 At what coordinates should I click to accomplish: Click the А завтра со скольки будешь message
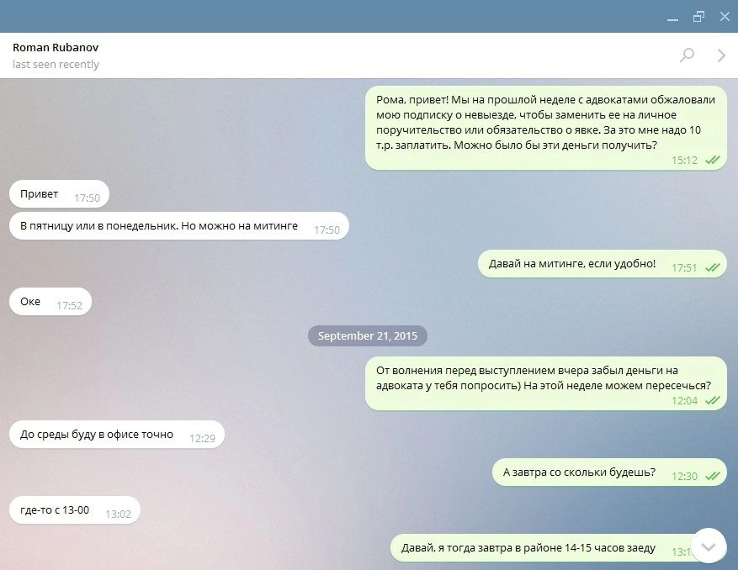[609, 472]
